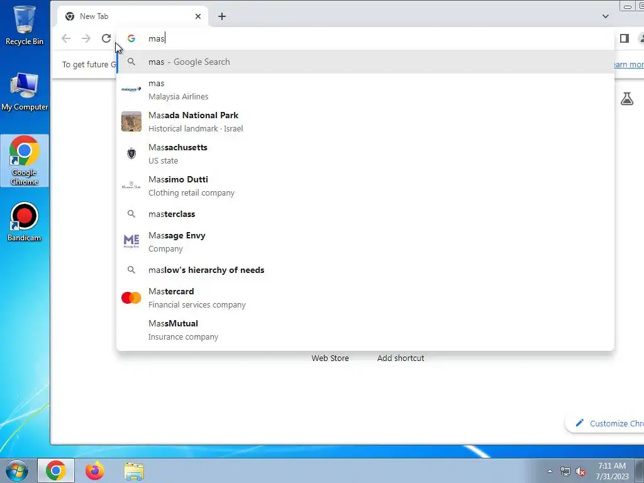The image size is (644, 483).
Task: Select the New Tab tab
Action: [132, 16]
